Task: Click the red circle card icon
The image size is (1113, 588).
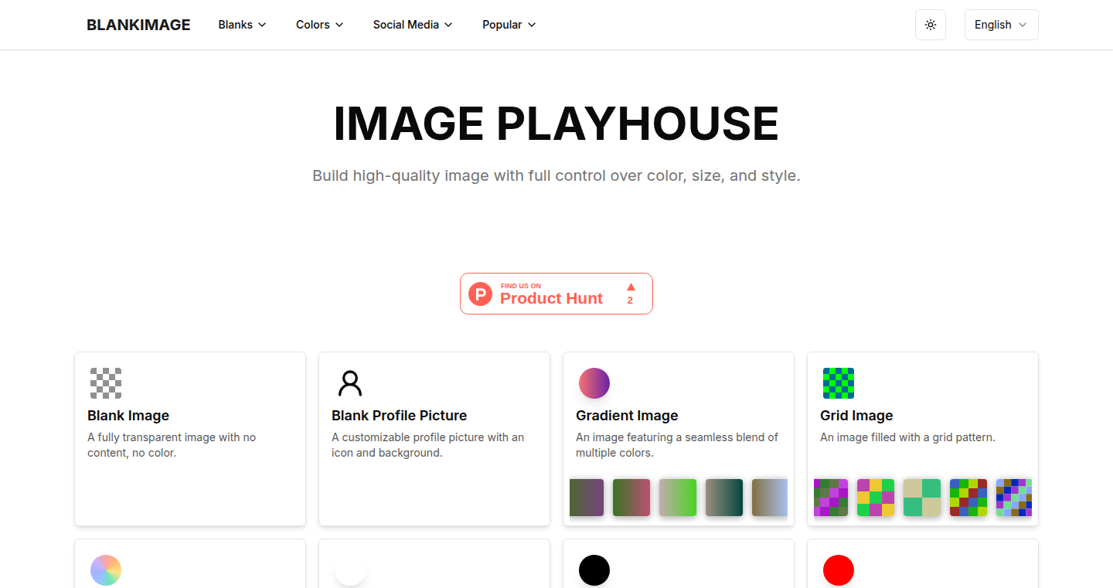Action: point(839,570)
